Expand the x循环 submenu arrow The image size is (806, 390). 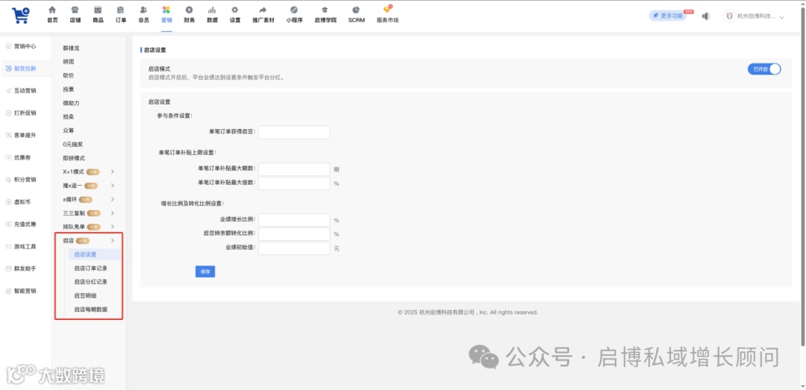coord(112,199)
